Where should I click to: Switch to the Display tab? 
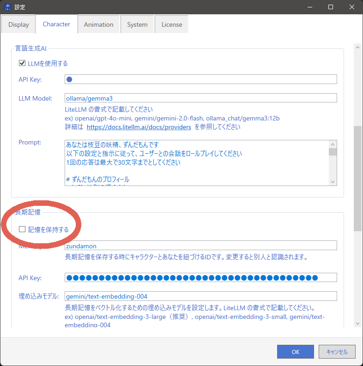coord(18,24)
